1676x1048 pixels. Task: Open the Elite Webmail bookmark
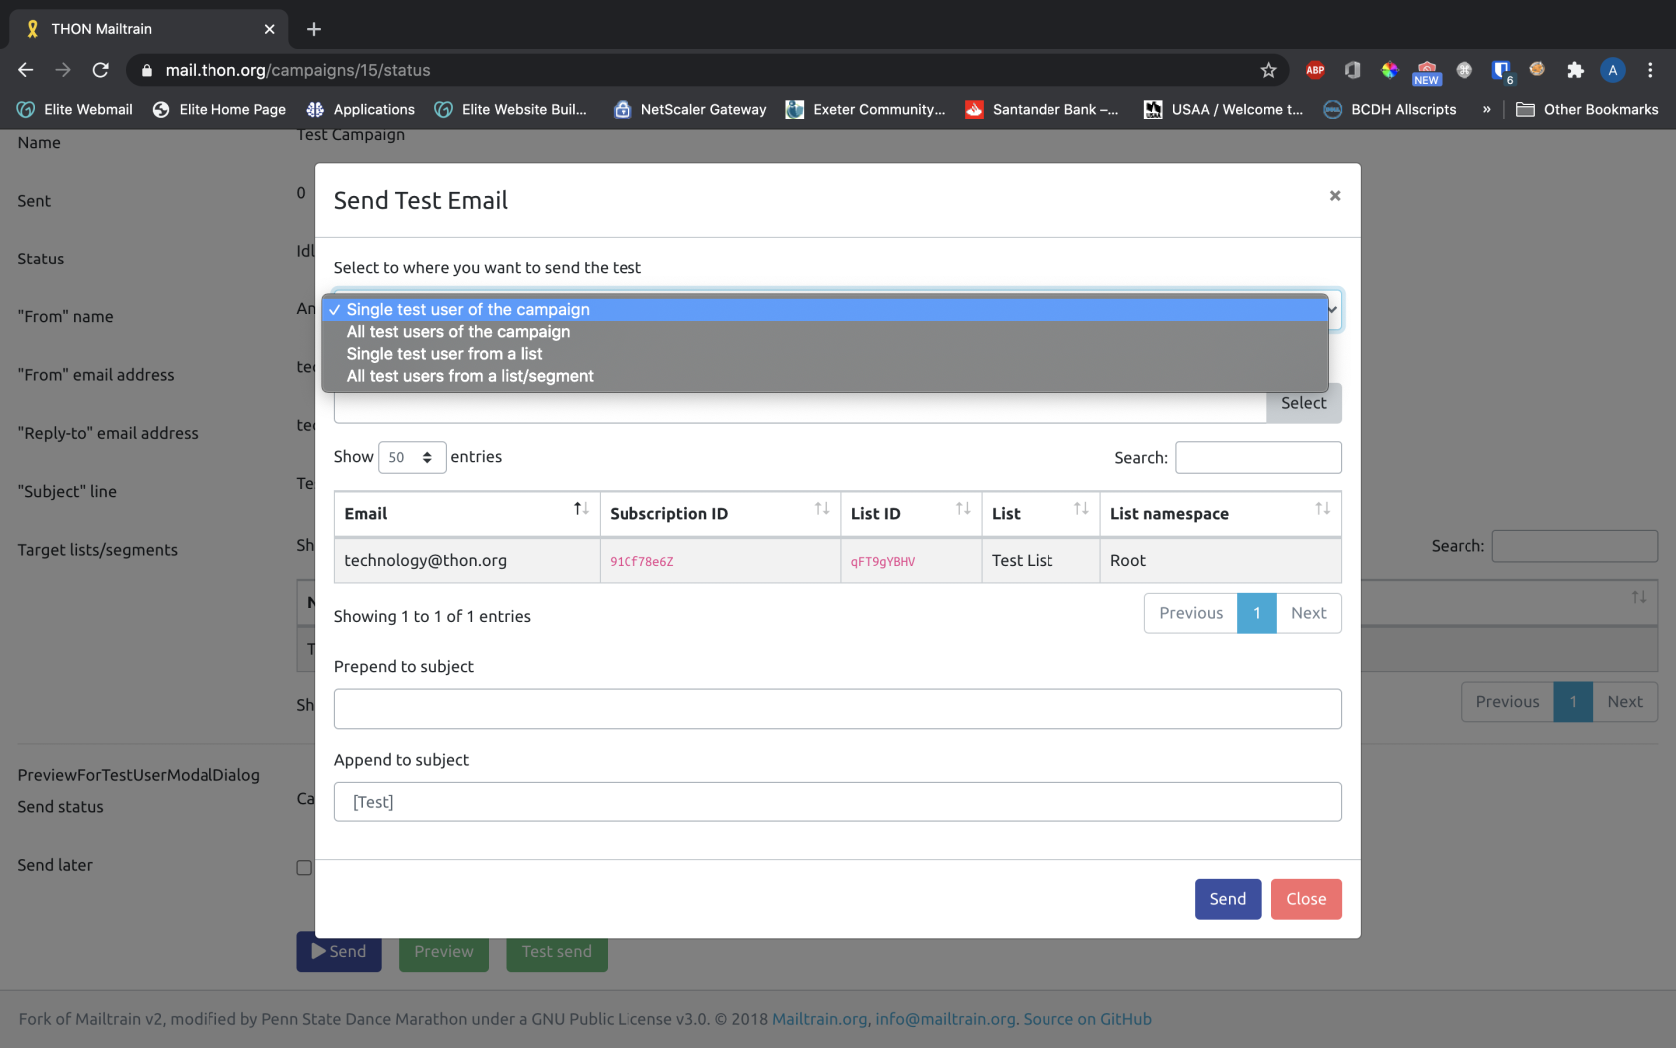pyautogui.click(x=75, y=109)
